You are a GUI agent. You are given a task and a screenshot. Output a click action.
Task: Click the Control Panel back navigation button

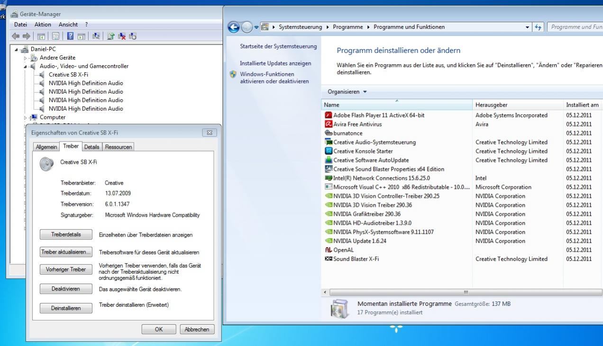tap(235, 27)
